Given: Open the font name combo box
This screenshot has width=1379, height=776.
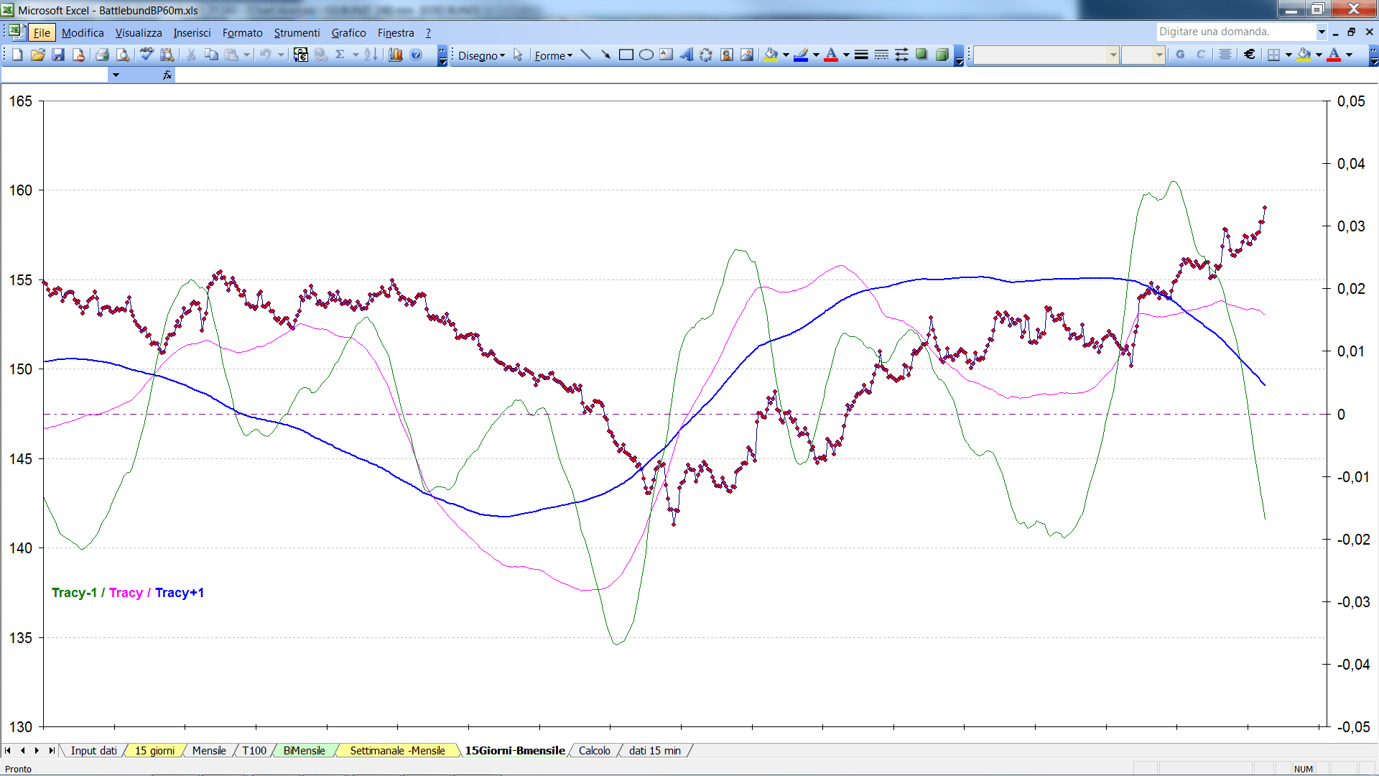Looking at the screenshot, I should tap(1046, 55).
